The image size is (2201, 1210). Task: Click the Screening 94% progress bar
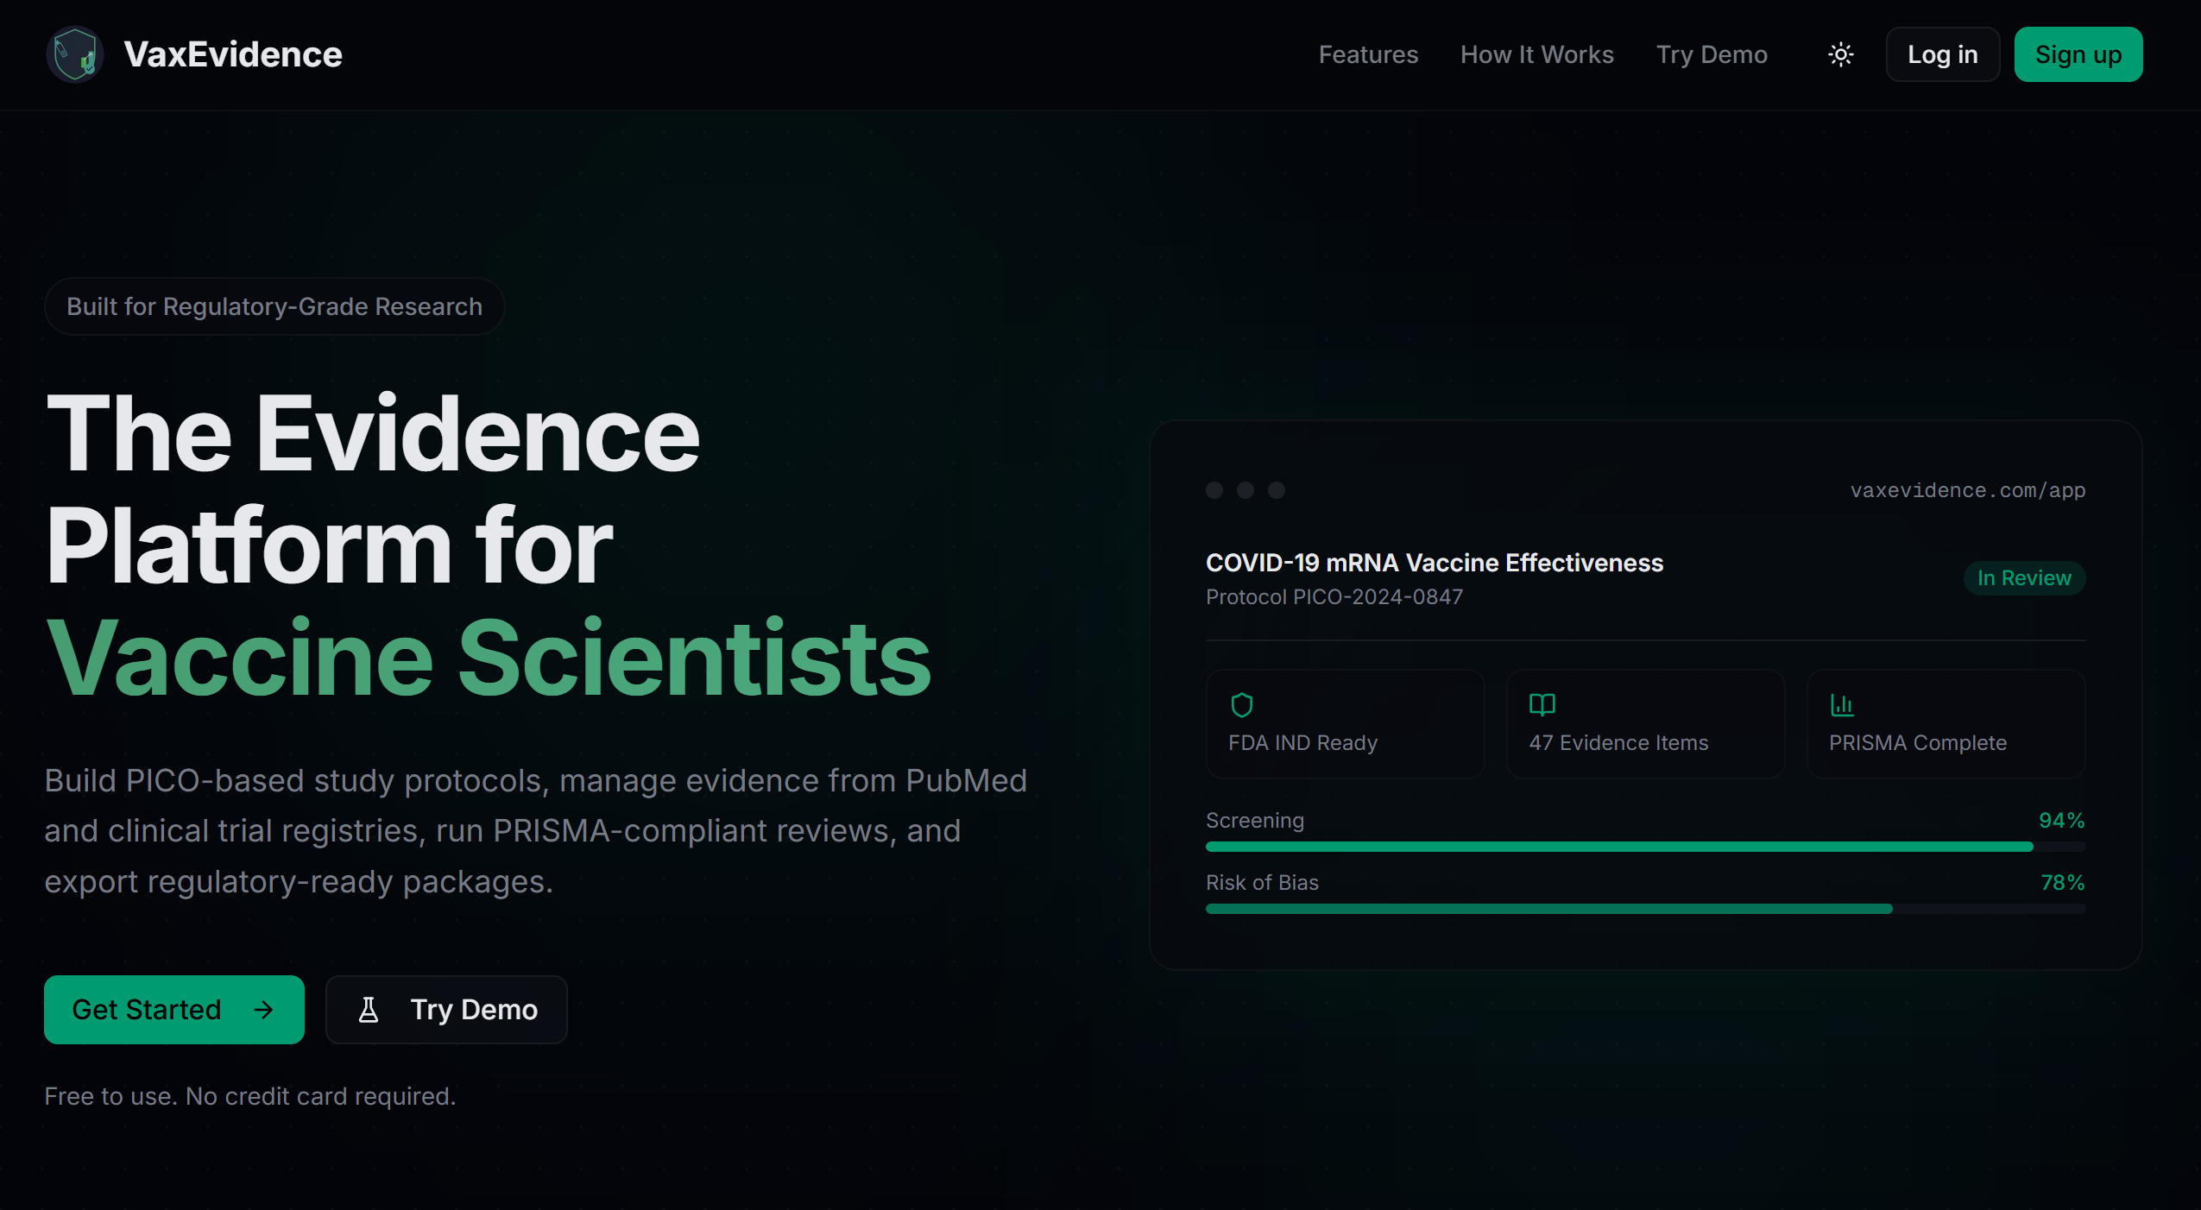[x=1644, y=847]
